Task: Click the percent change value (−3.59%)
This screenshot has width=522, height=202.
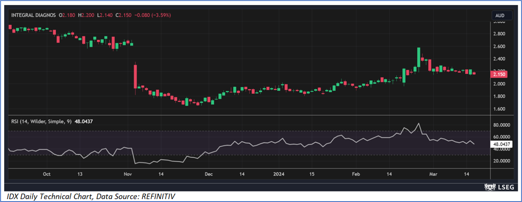Action: (160, 15)
